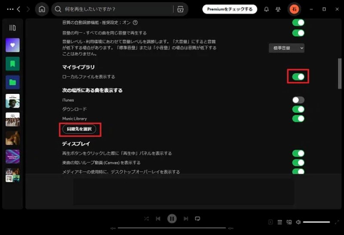This screenshot has width=344, height=235.
Task: Toggle Canvas loop video display switch
Action: (x=298, y=163)
